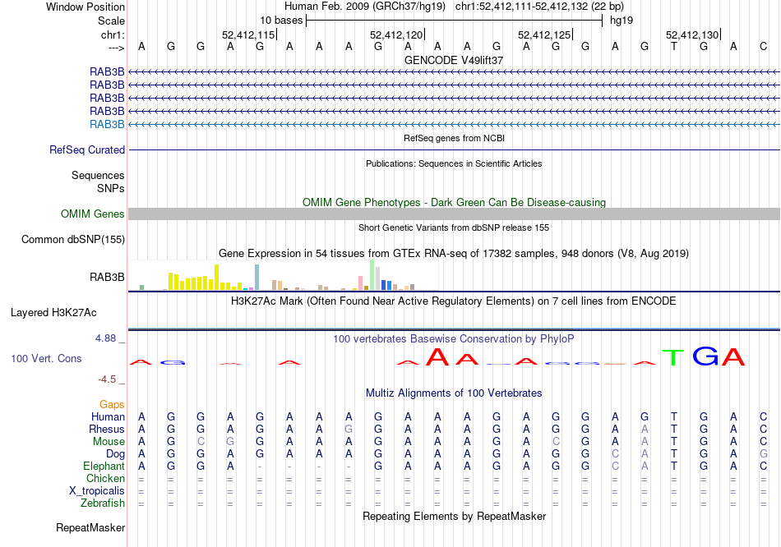Open Publications: Sequences in Scientific Articles title
This screenshot has width=781, height=547.
tap(454, 163)
